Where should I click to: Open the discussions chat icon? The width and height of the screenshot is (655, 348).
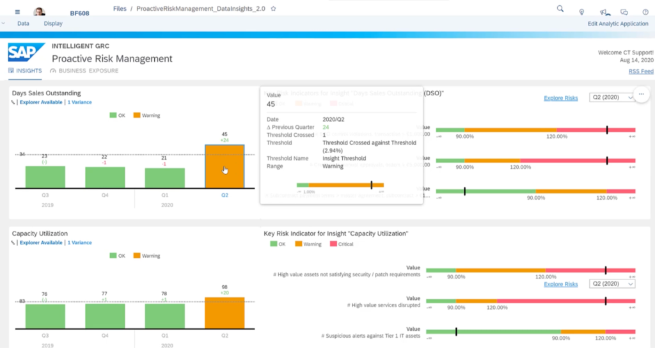(x=624, y=12)
